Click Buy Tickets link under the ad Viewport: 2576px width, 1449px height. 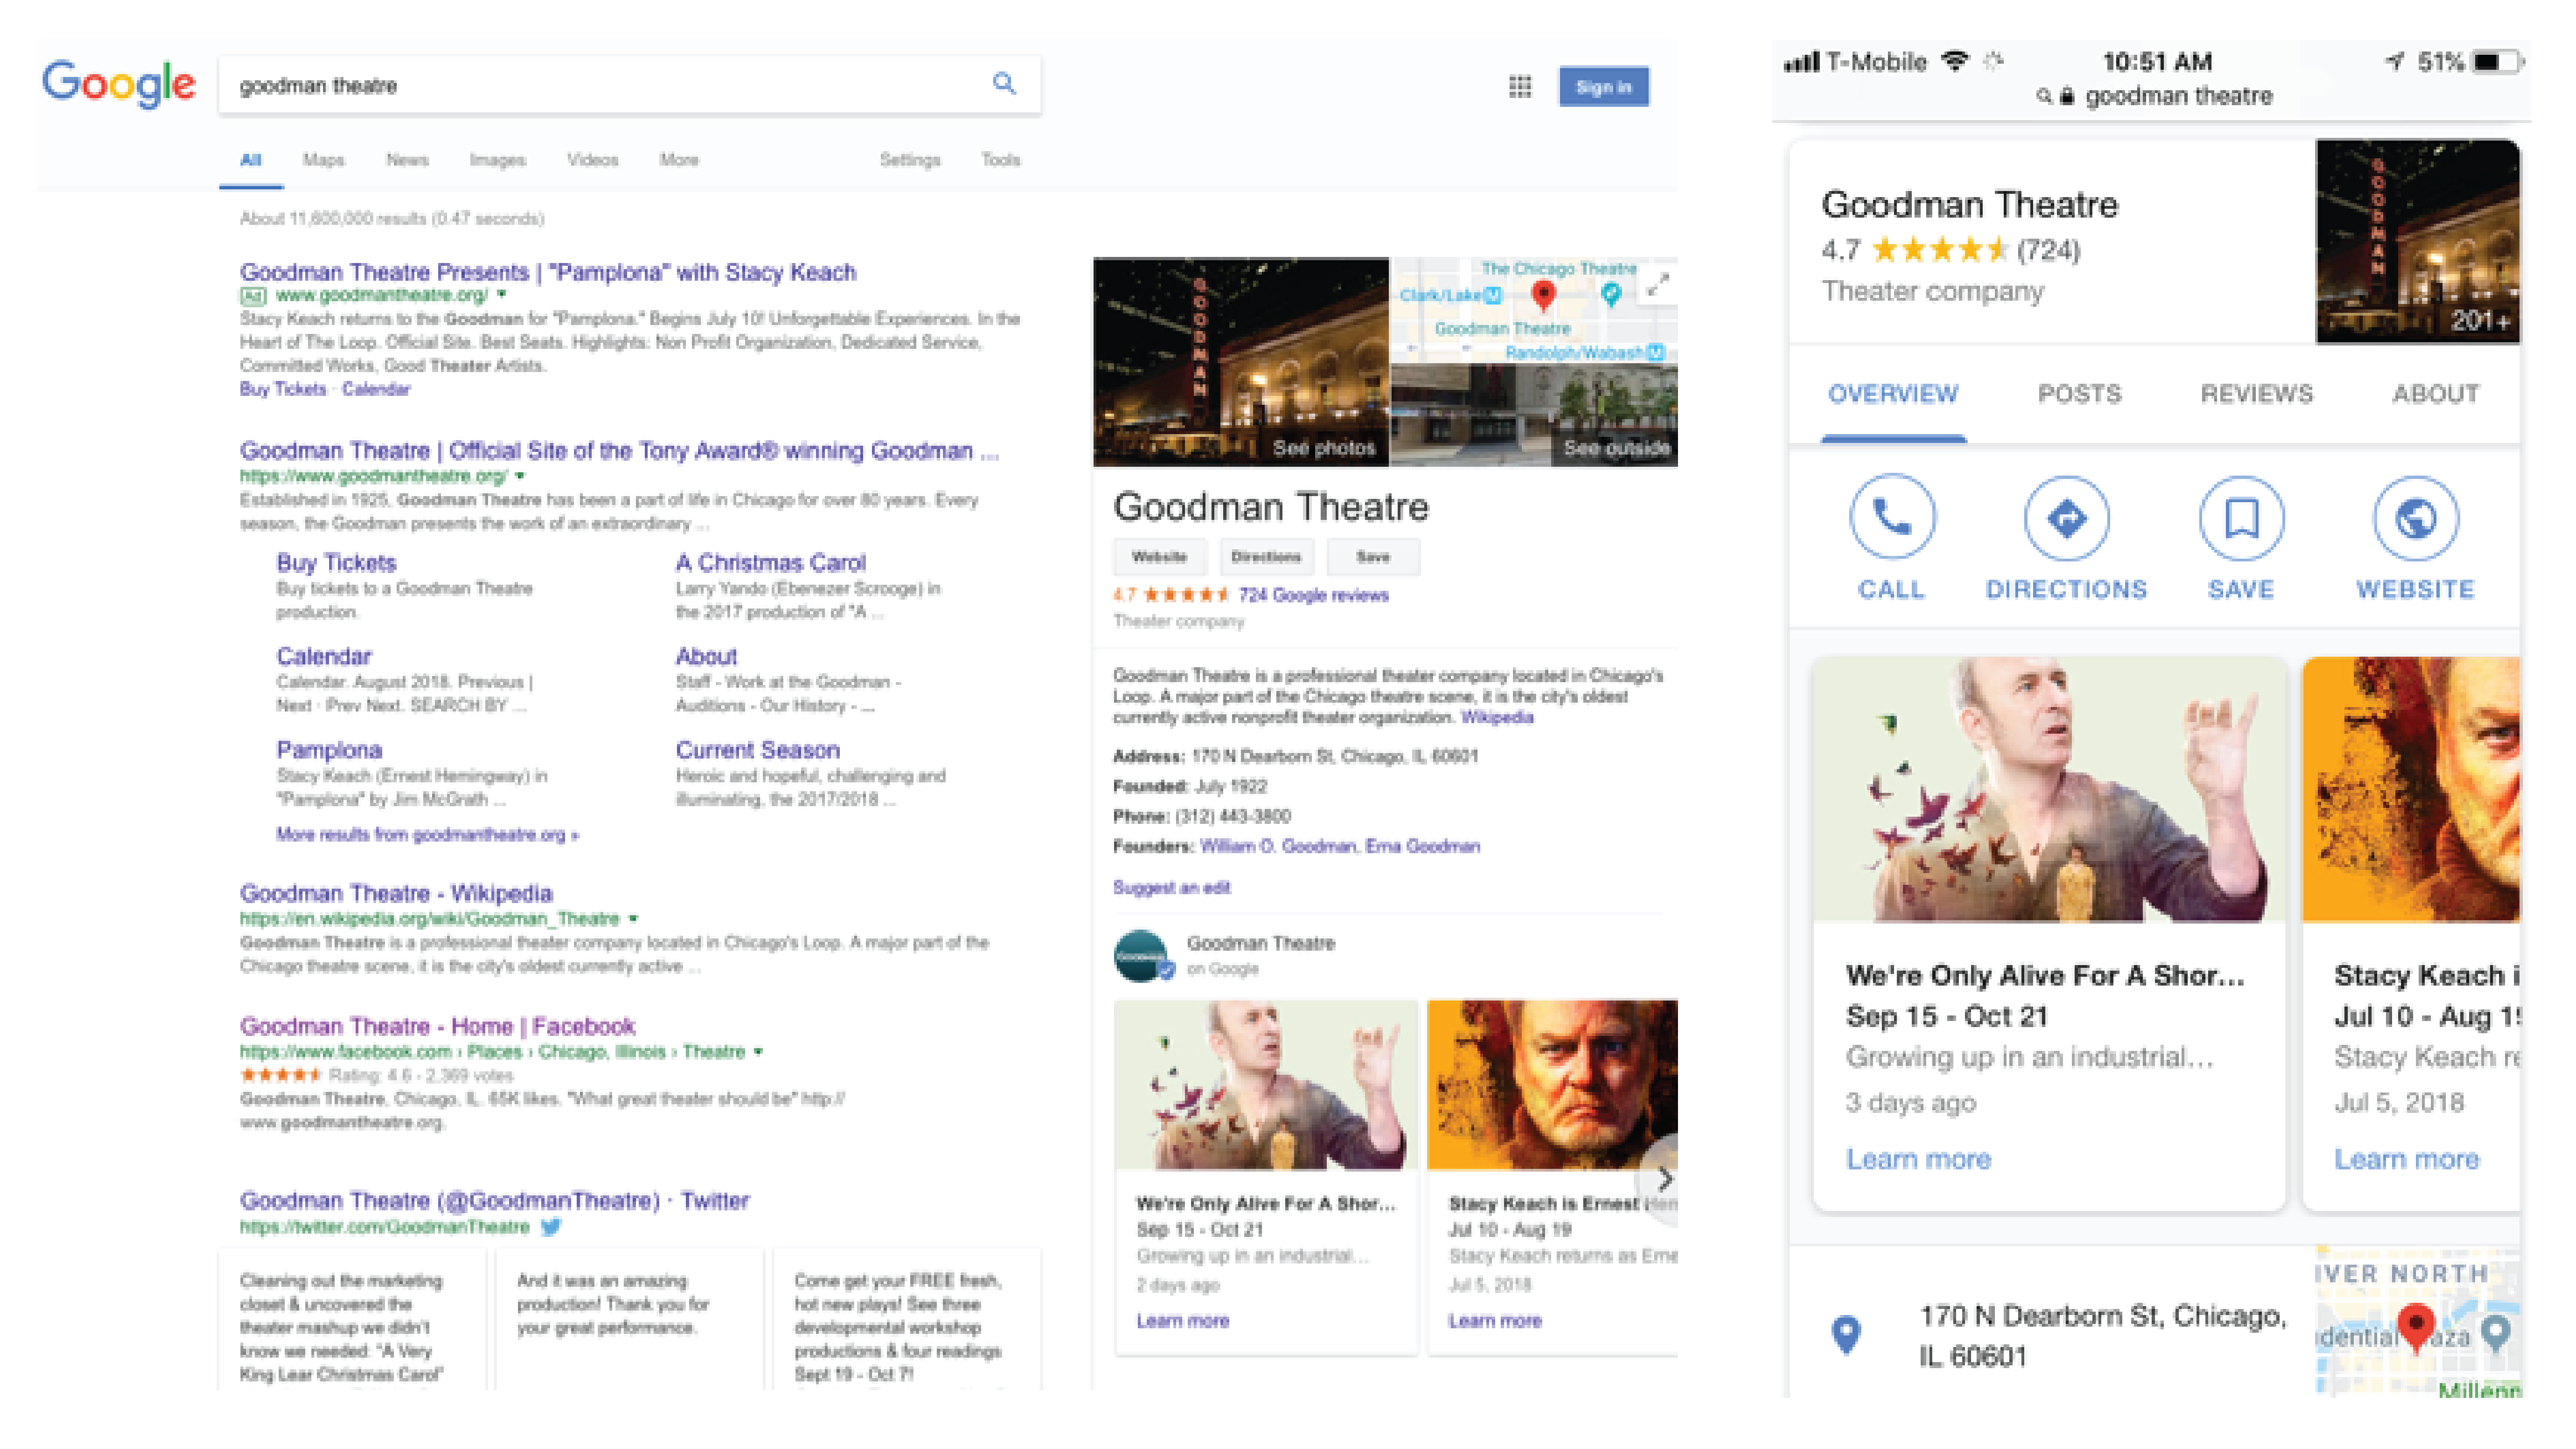coord(283,390)
